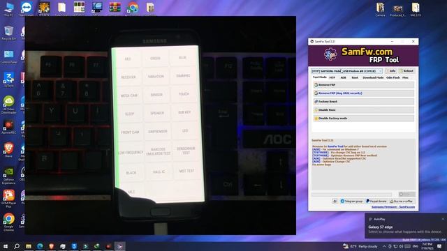This screenshot has width=447, height=251.
Task: Open the device port dropdown in SamFw Tool
Action: point(346,71)
